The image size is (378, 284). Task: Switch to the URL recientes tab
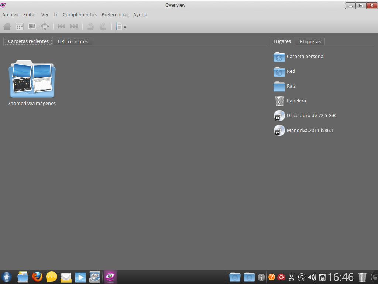[72, 41]
